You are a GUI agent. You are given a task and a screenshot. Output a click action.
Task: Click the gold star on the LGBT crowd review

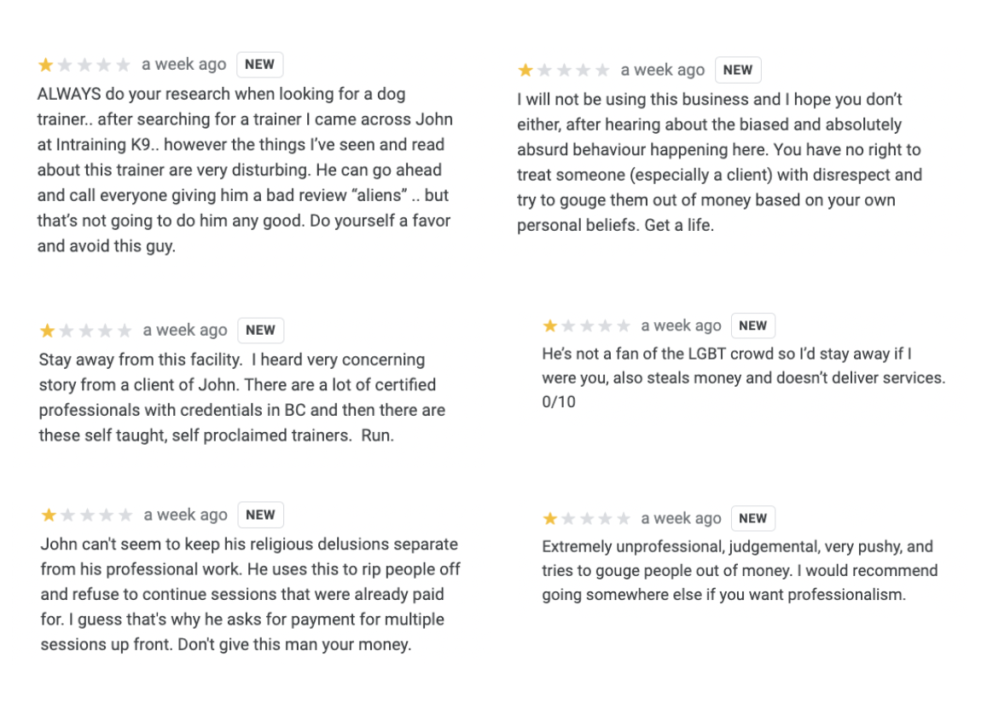(x=549, y=326)
